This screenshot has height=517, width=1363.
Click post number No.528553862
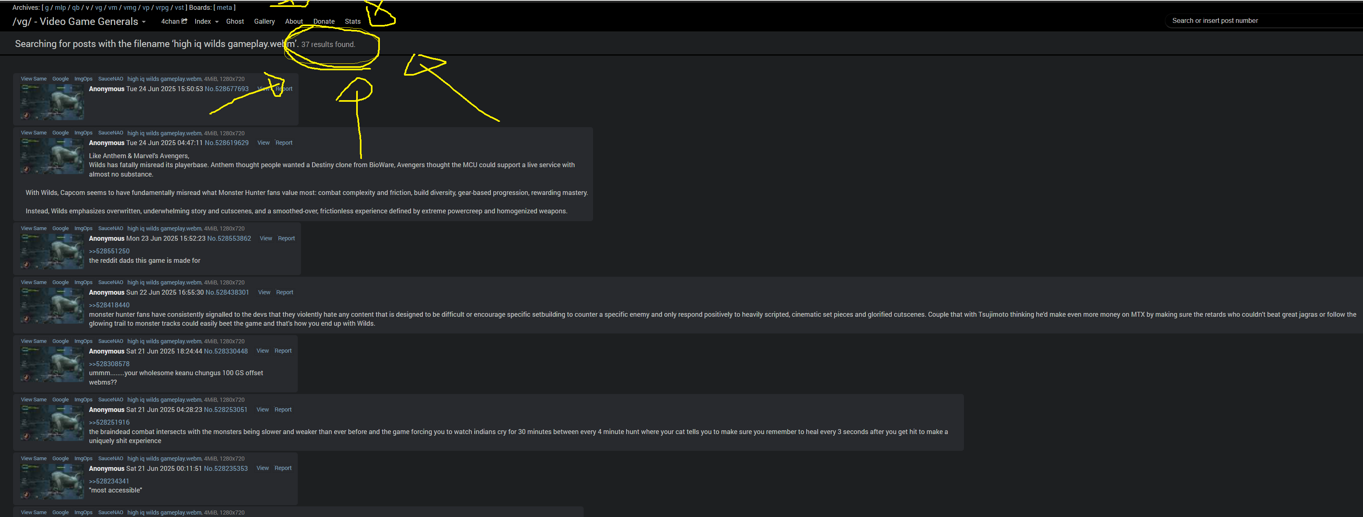pyautogui.click(x=229, y=239)
